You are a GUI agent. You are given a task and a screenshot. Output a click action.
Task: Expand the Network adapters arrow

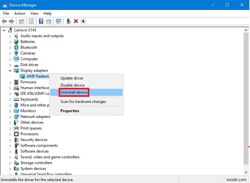click(x=10, y=117)
